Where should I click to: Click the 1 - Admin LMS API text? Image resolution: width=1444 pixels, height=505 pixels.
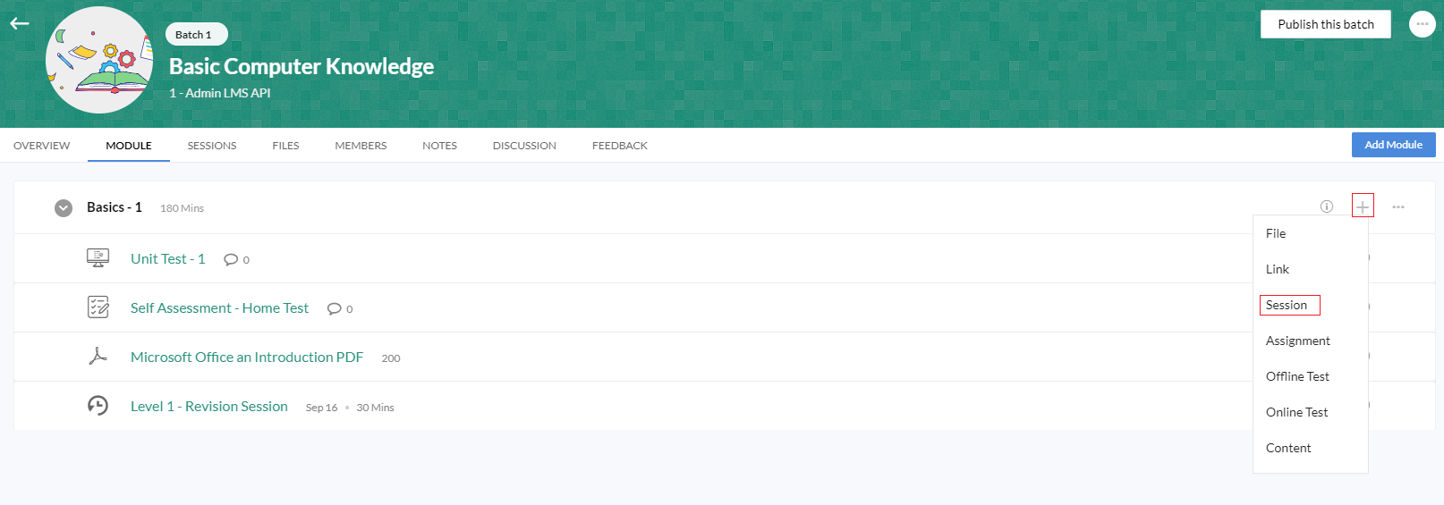coord(219,93)
